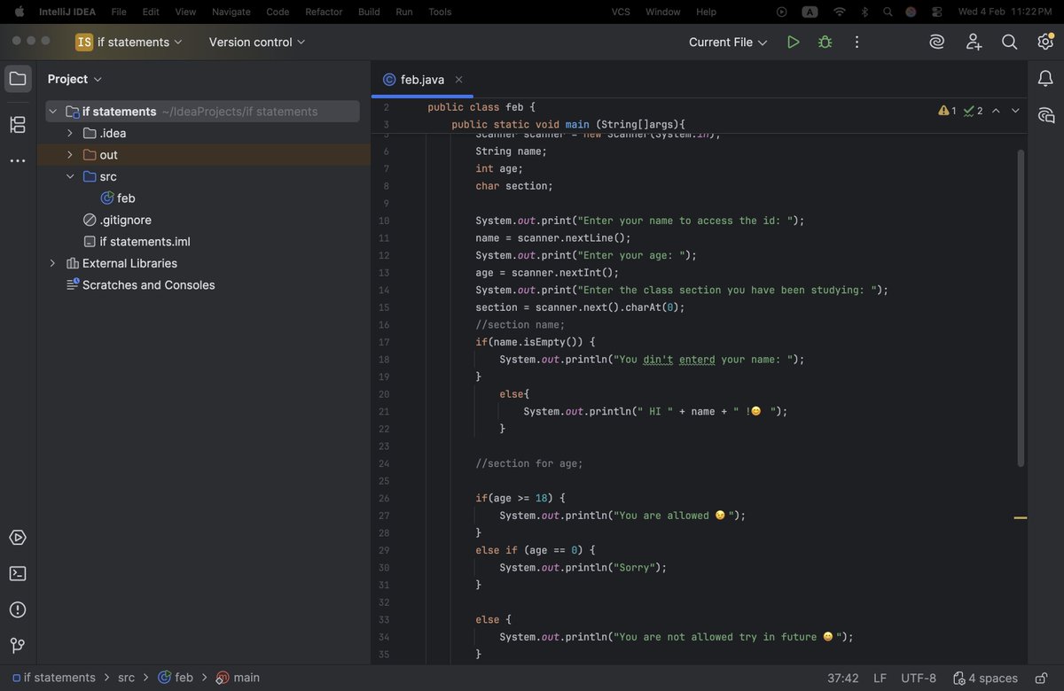Open the Navigate menu
Image resolution: width=1064 pixels, height=691 pixels.
coord(231,12)
